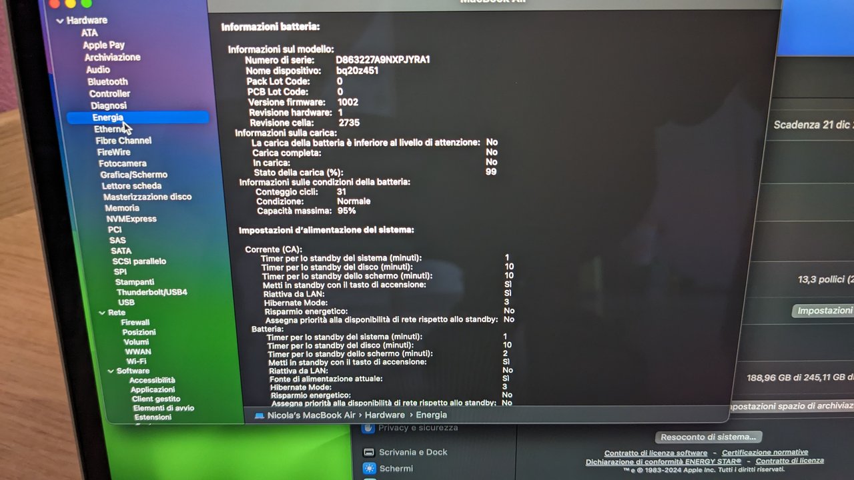
Task: Select Audio in the sidebar
Action: pyautogui.click(x=98, y=69)
